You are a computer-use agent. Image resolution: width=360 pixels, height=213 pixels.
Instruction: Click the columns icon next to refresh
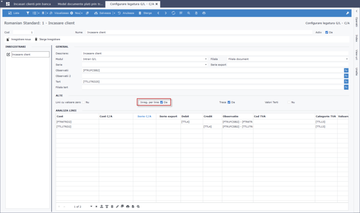coord(181,13)
